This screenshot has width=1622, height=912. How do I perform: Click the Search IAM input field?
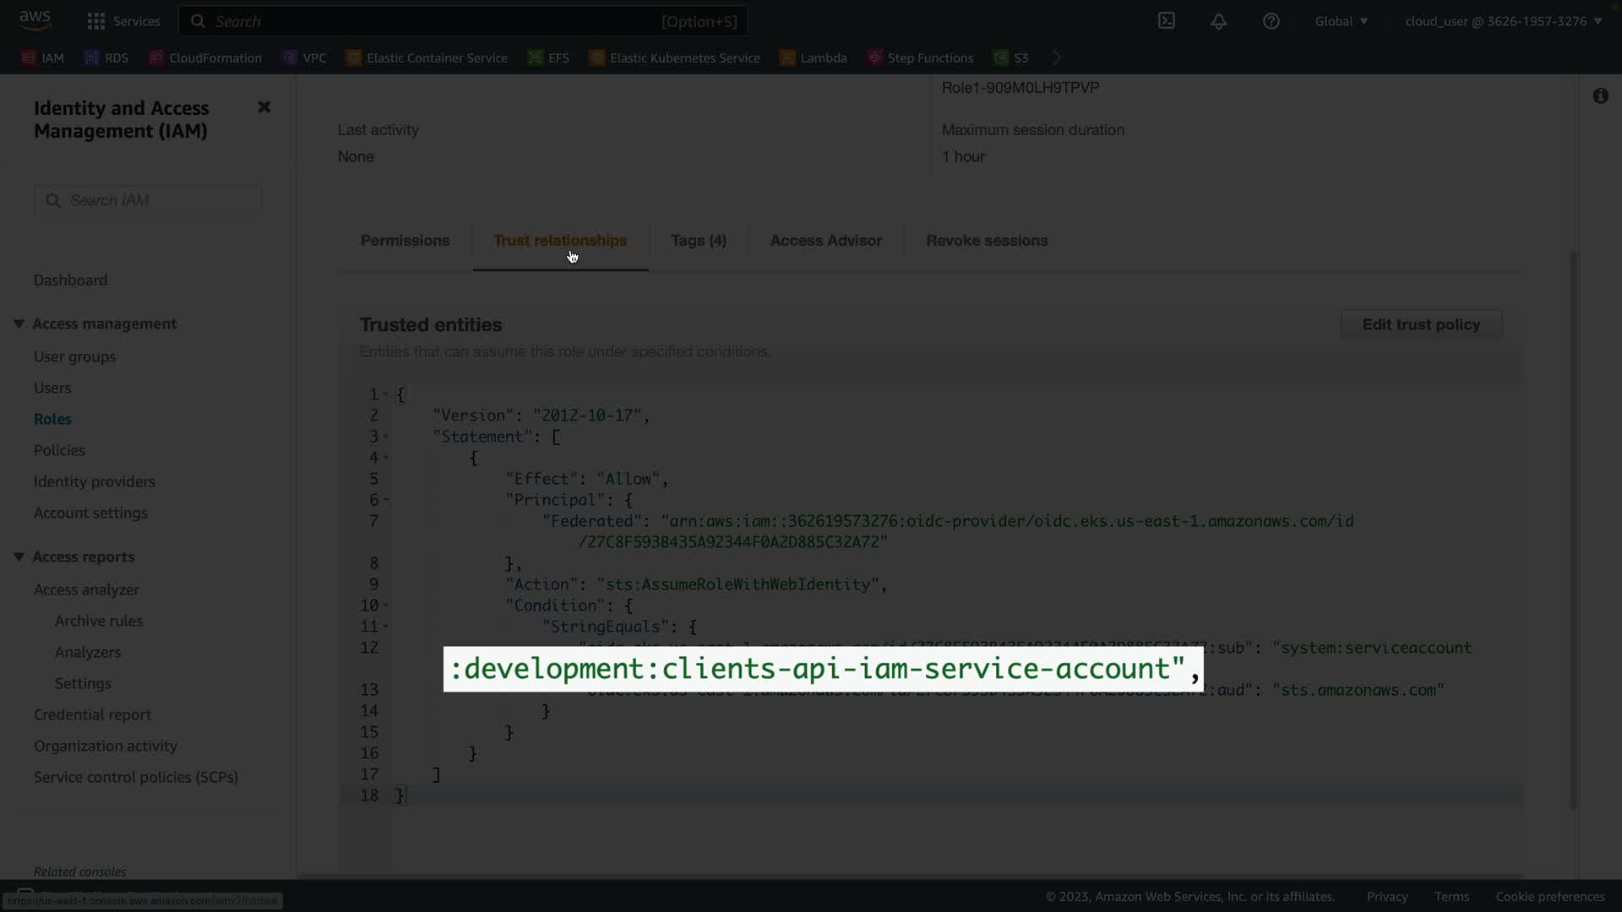pos(149,200)
